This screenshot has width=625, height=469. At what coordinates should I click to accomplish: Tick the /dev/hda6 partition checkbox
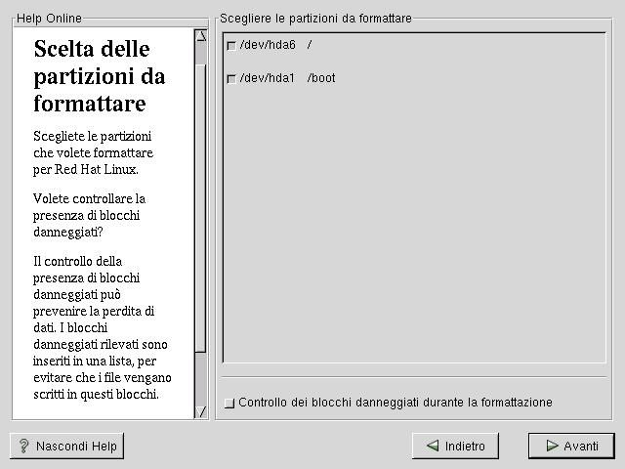point(231,46)
